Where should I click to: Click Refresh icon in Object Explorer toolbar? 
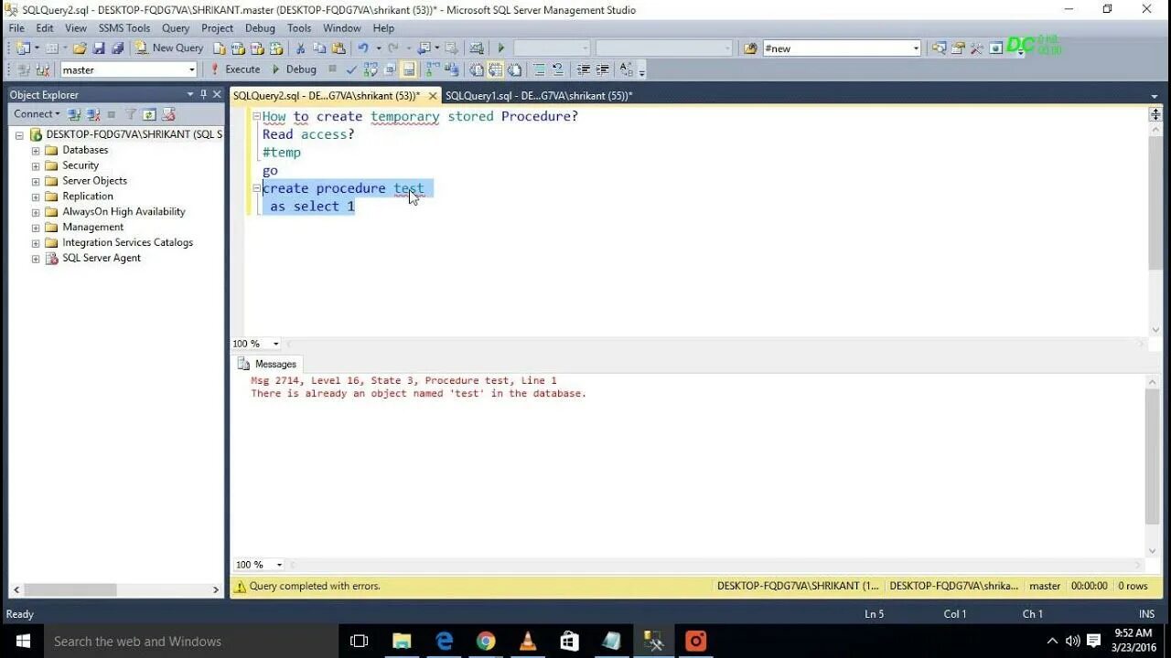point(149,114)
